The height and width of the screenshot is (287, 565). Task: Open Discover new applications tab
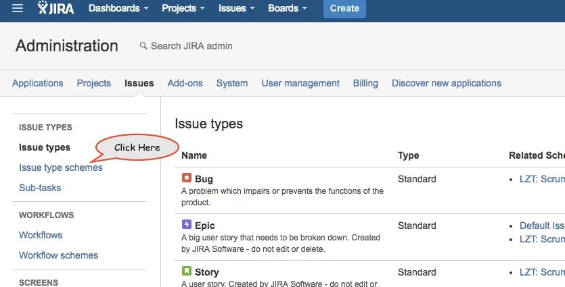(447, 83)
